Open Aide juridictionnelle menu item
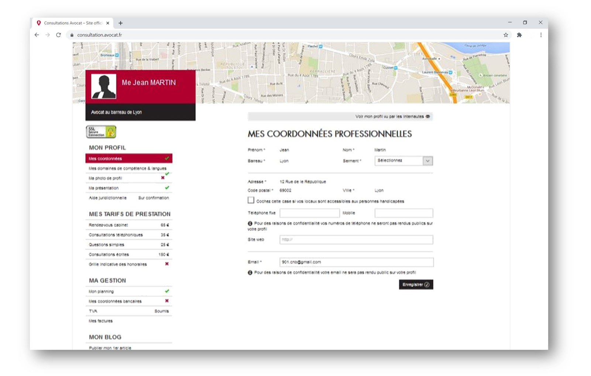591x376 pixels. pyautogui.click(x=129, y=198)
